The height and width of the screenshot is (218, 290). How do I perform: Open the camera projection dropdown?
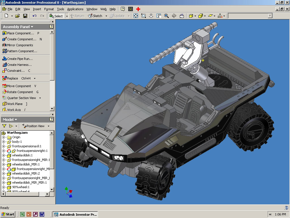(x=205, y=16)
